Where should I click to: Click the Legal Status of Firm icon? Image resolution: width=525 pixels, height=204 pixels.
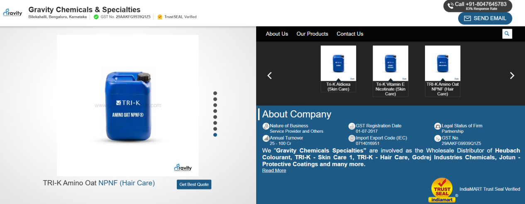point(437,126)
